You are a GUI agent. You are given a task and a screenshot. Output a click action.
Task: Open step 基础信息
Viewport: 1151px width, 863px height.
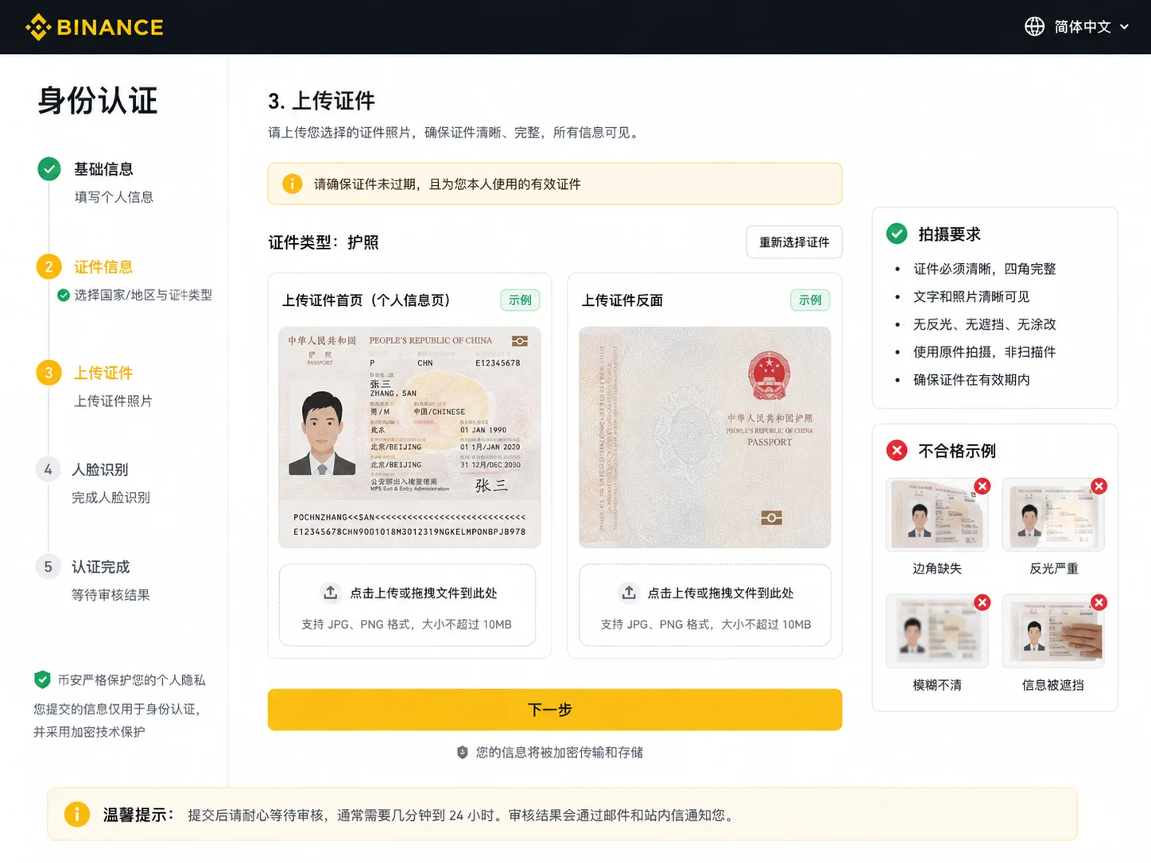103,169
